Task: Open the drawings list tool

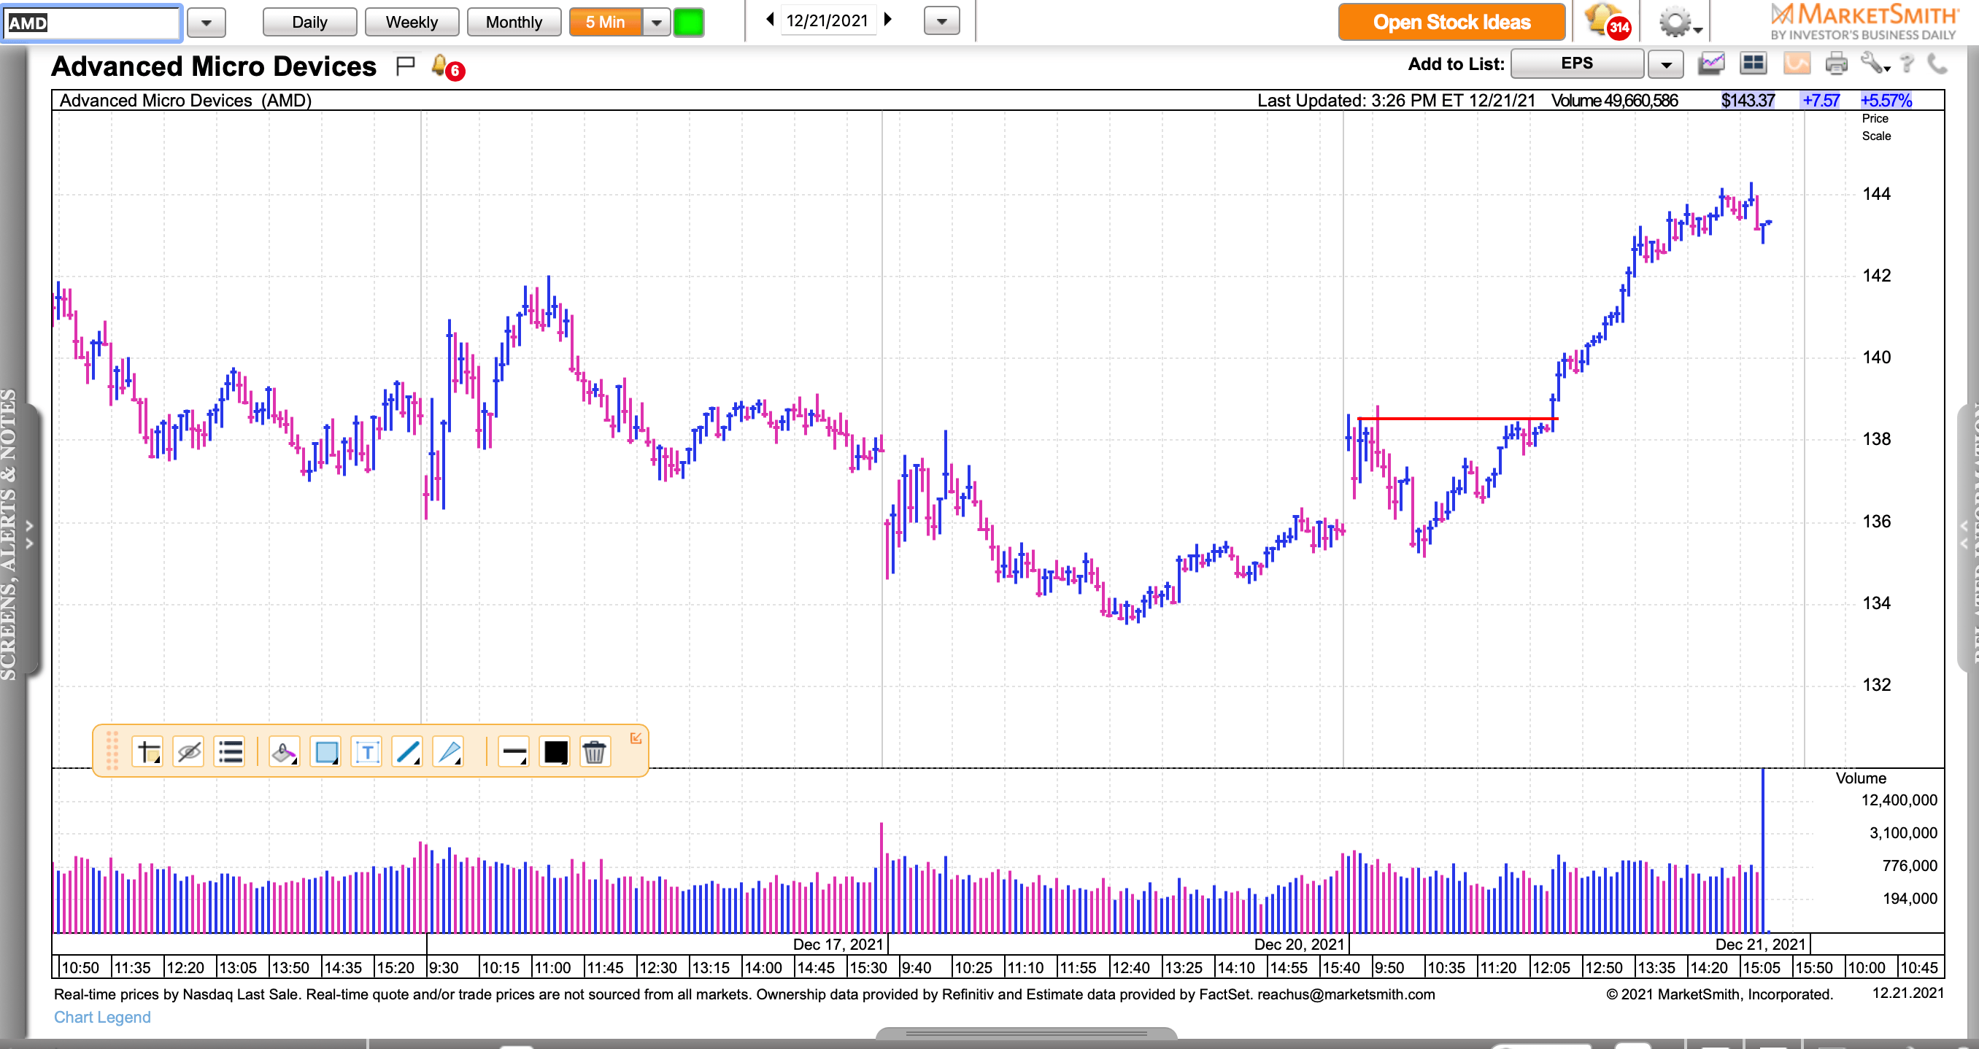Action: point(230,752)
